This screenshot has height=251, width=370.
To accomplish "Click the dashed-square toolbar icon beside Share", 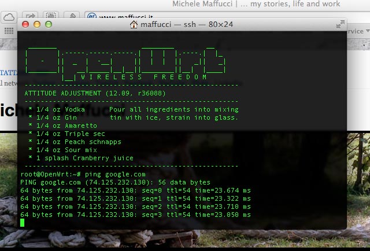I will 51,17.
